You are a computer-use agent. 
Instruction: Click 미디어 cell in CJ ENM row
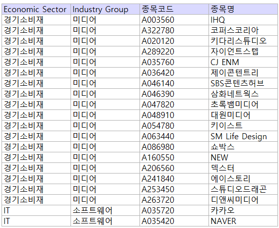(105, 62)
